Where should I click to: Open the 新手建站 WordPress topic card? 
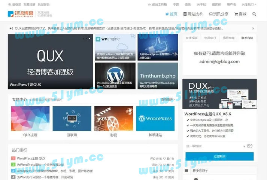pyautogui.click(x=155, y=119)
